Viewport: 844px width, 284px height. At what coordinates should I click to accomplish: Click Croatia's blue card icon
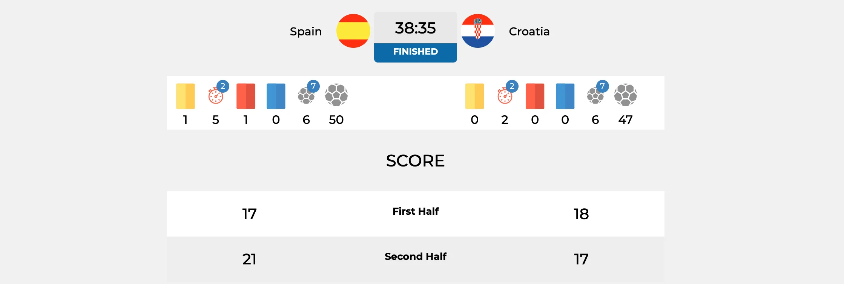pyautogui.click(x=565, y=96)
